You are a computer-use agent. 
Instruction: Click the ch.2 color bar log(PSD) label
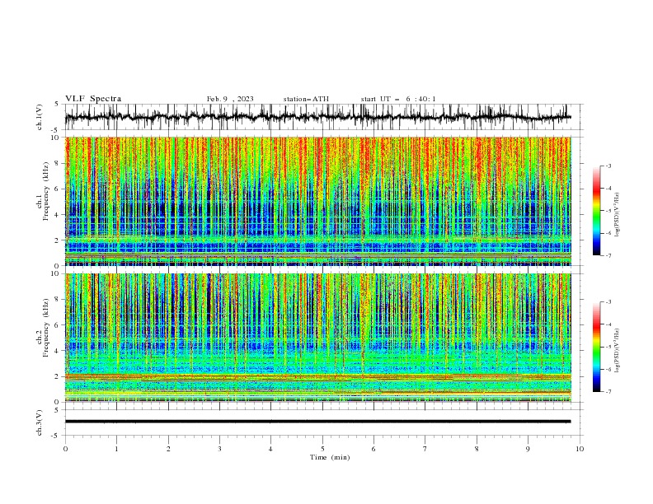coord(617,350)
